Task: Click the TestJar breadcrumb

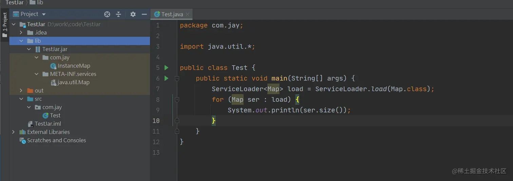Action: tap(15, 2)
